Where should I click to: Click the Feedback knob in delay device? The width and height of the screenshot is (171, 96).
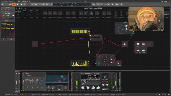click(x=32, y=81)
